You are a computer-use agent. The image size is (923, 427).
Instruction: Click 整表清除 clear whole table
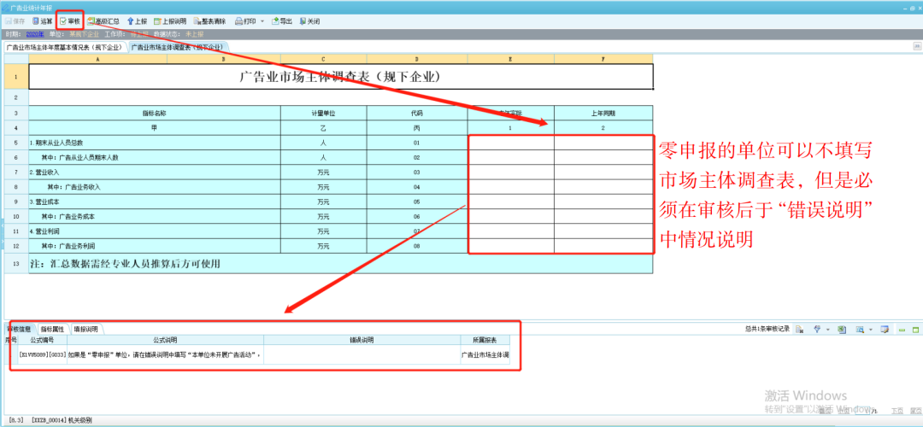(209, 21)
